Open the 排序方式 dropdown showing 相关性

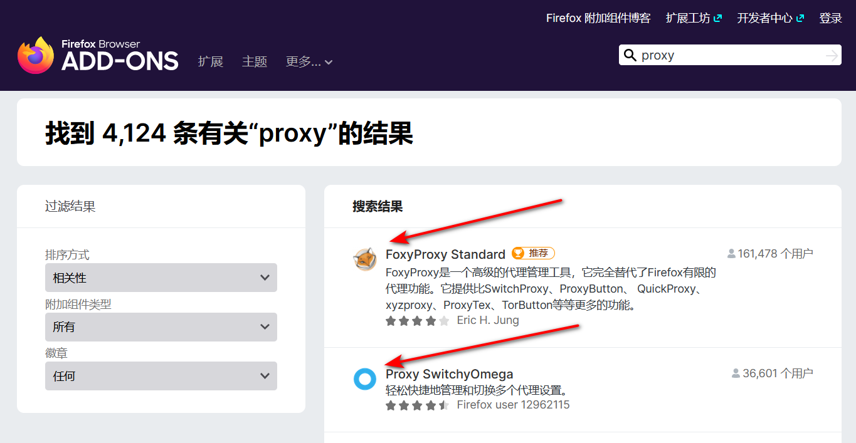161,278
